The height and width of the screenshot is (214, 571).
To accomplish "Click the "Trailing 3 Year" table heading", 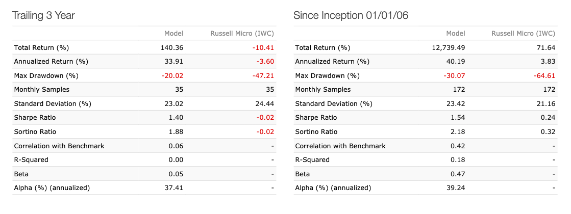I will tap(43, 16).
